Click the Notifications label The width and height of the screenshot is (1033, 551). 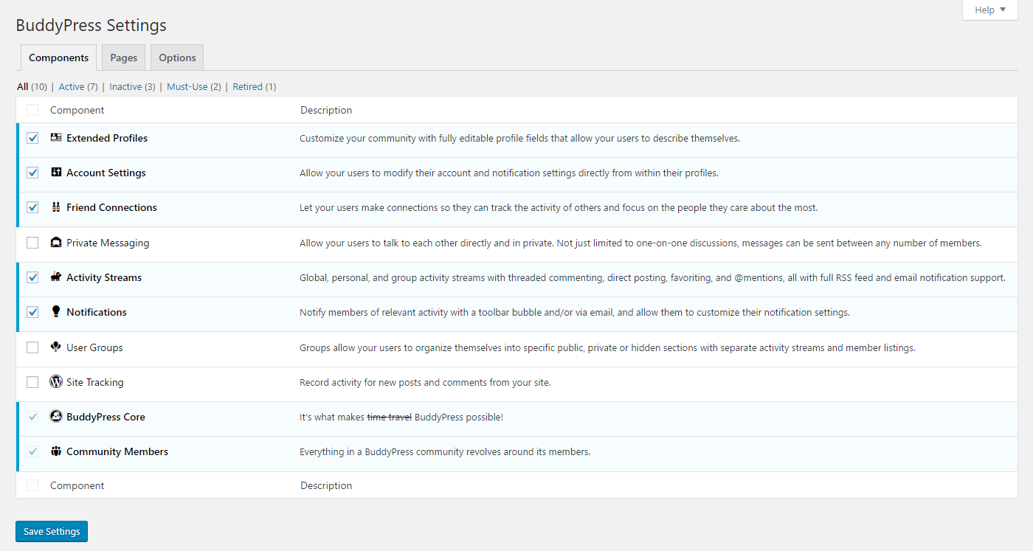click(x=97, y=312)
